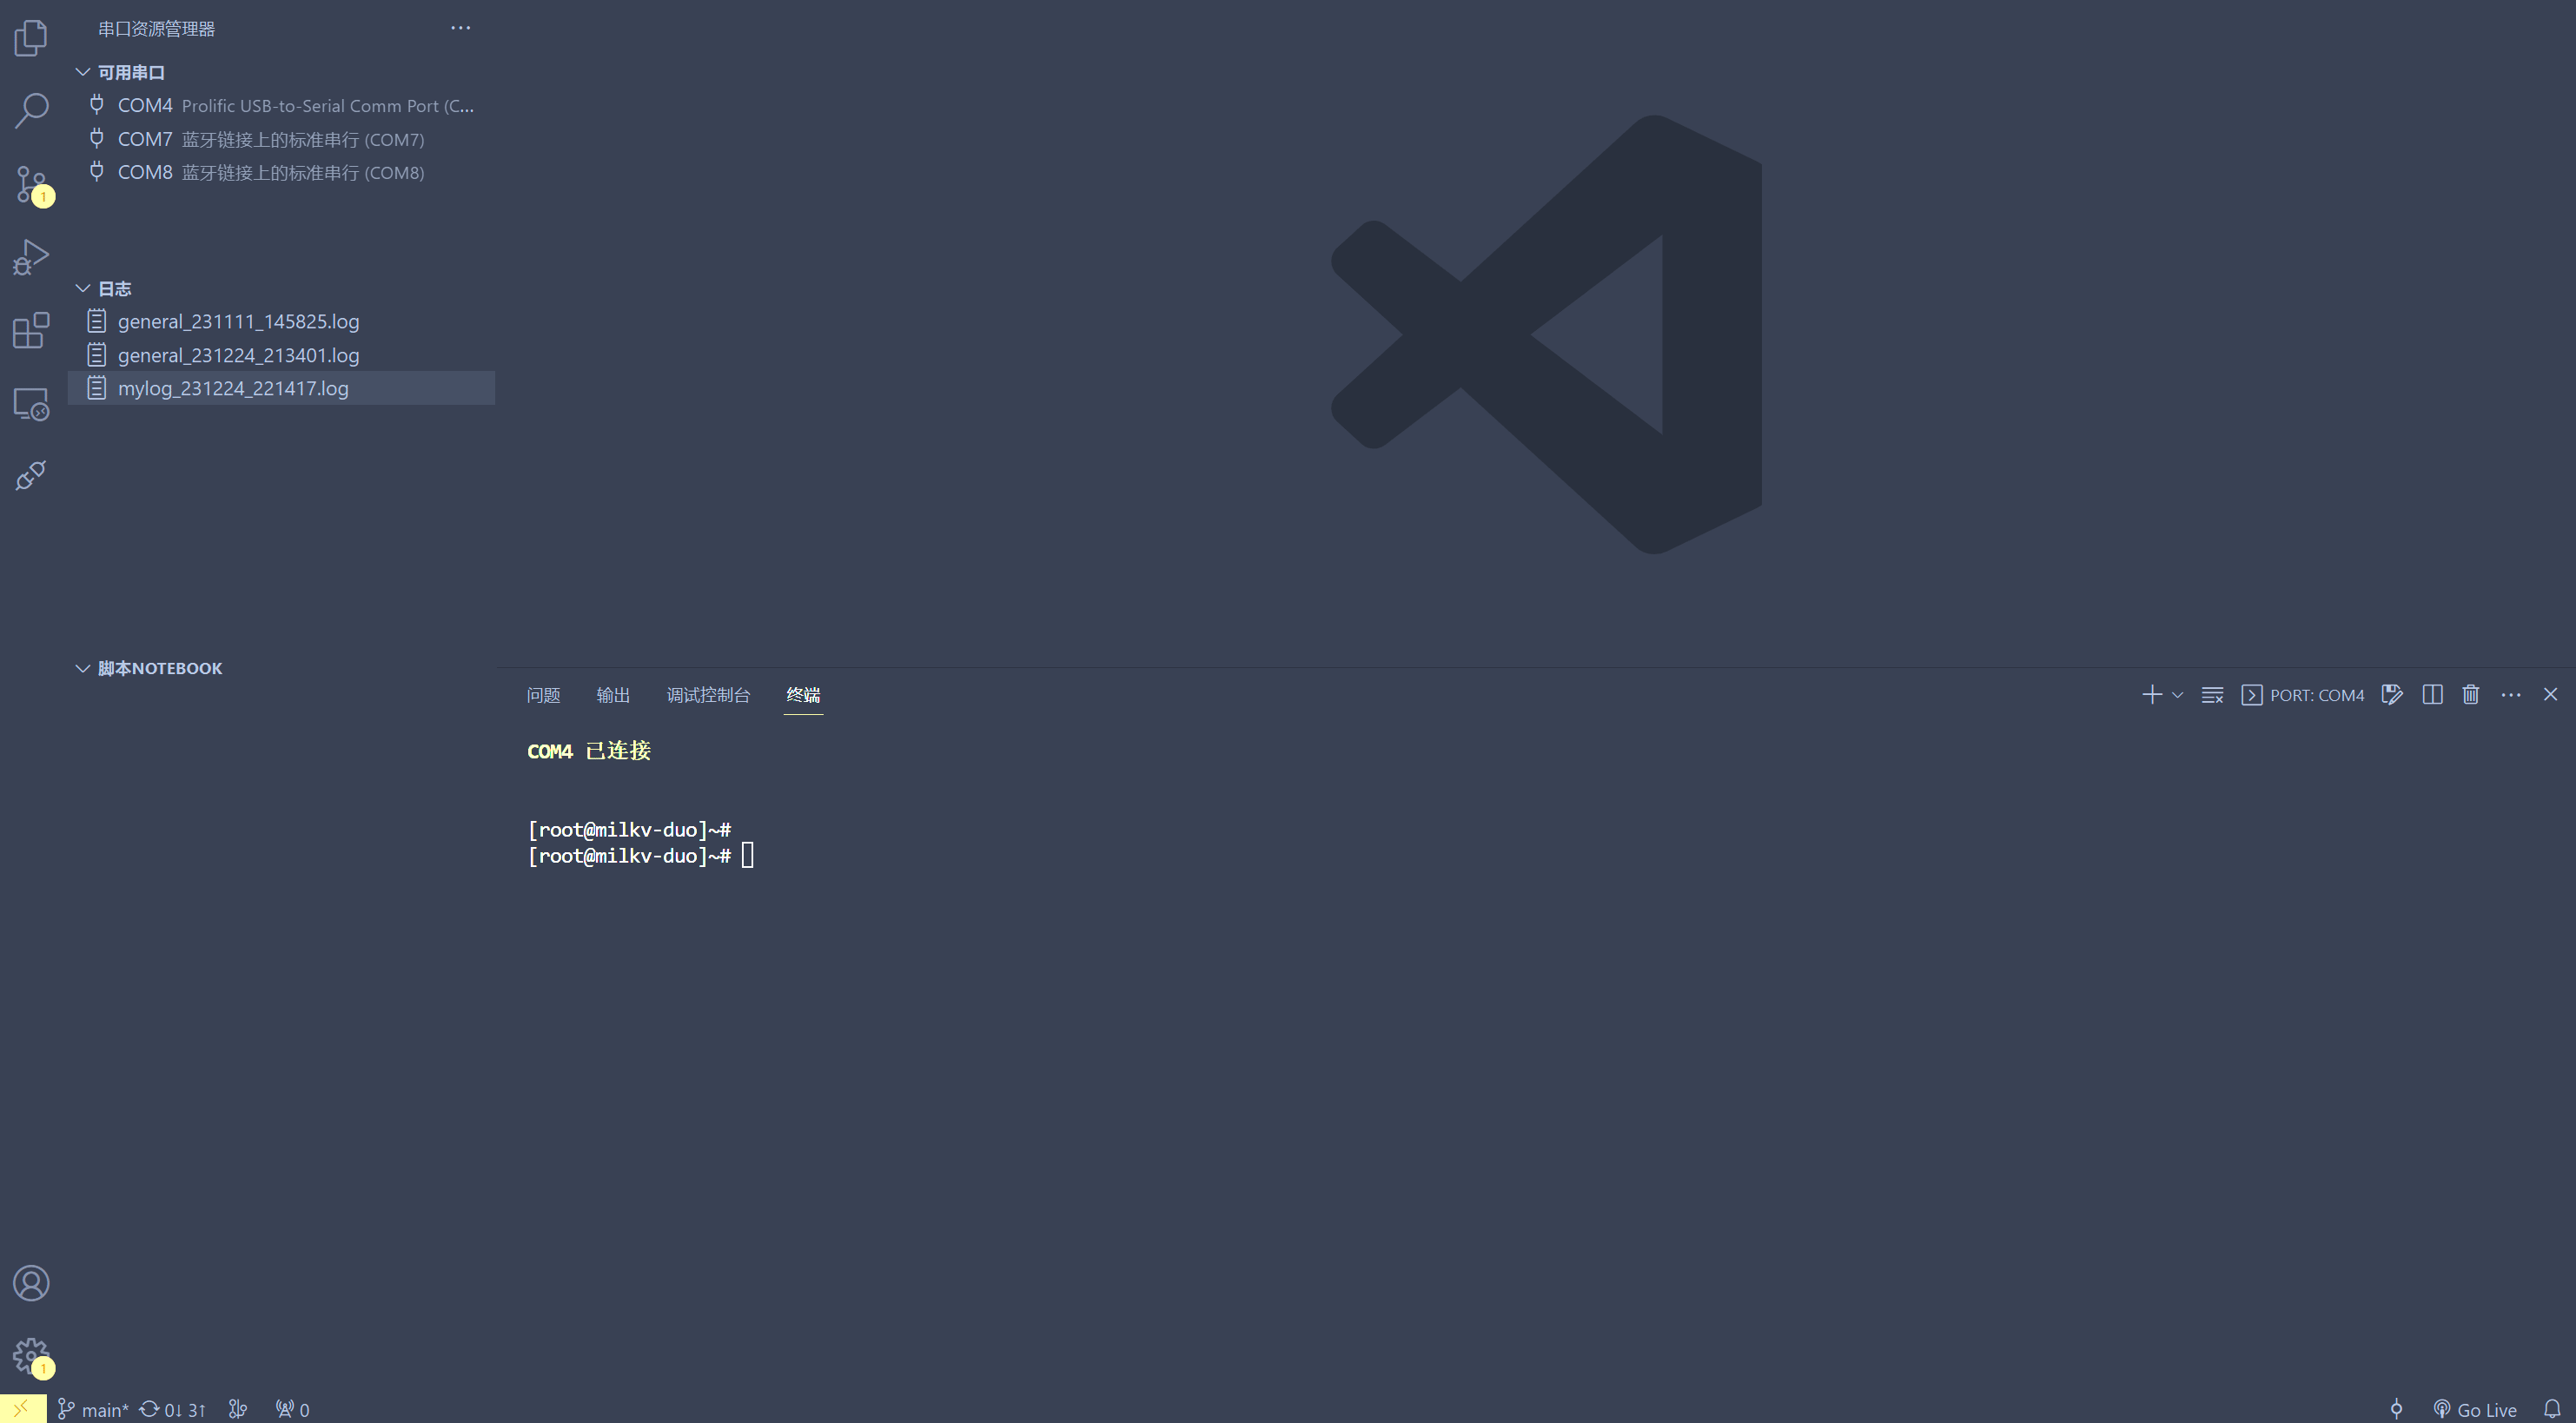Open Run and Debug view
This screenshot has height=1423, width=2576.
(31, 257)
